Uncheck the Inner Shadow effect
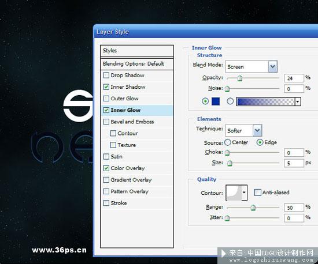Screen dimensions: 318x264 106,87
